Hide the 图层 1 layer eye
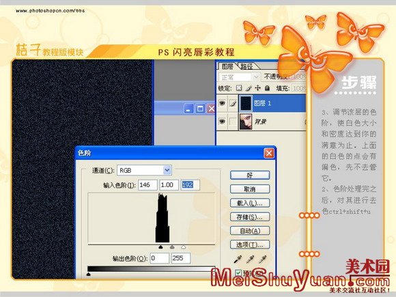This screenshot has width=396, height=297. pyautogui.click(x=222, y=103)
